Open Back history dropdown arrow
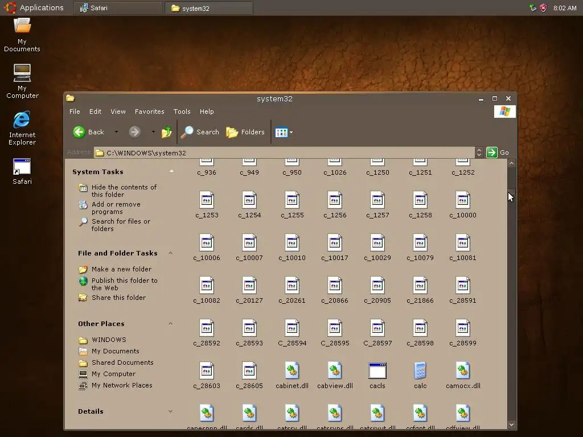583x437 pixels. pos(116,132)
